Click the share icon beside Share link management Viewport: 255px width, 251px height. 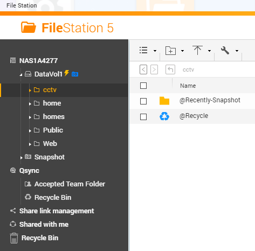(13, 211)
